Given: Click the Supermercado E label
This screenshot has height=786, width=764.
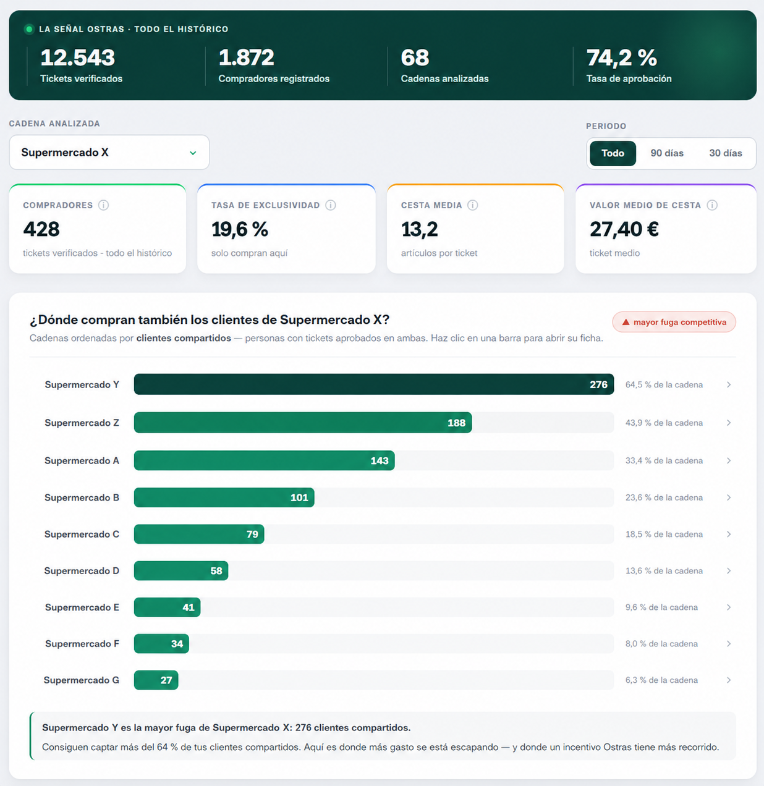Looking at the screenshot, I should coord(82,607).
